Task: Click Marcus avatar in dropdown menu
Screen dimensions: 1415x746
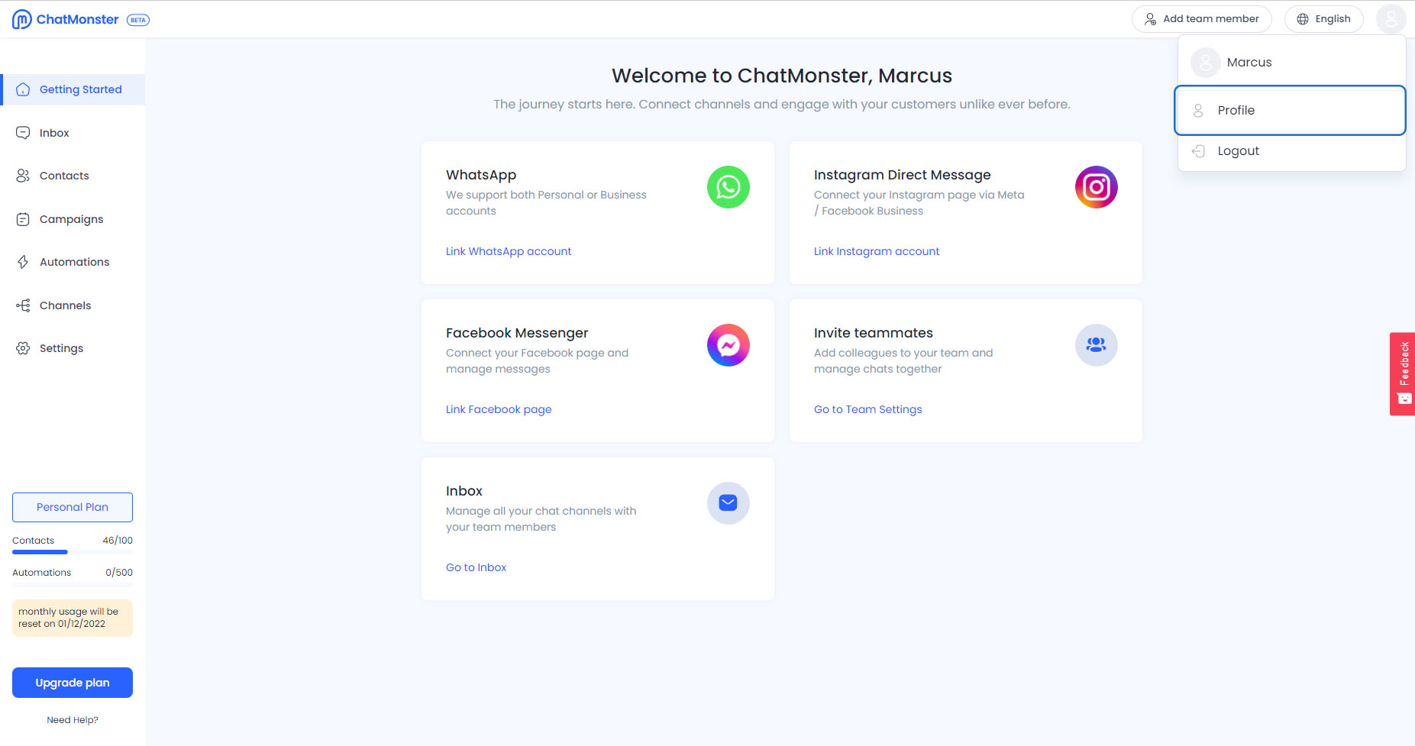Action: pos(1206,63)
